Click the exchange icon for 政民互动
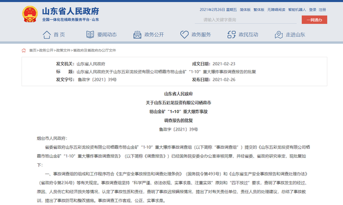Viewport: 343px width, 205px height. (232, 35)
